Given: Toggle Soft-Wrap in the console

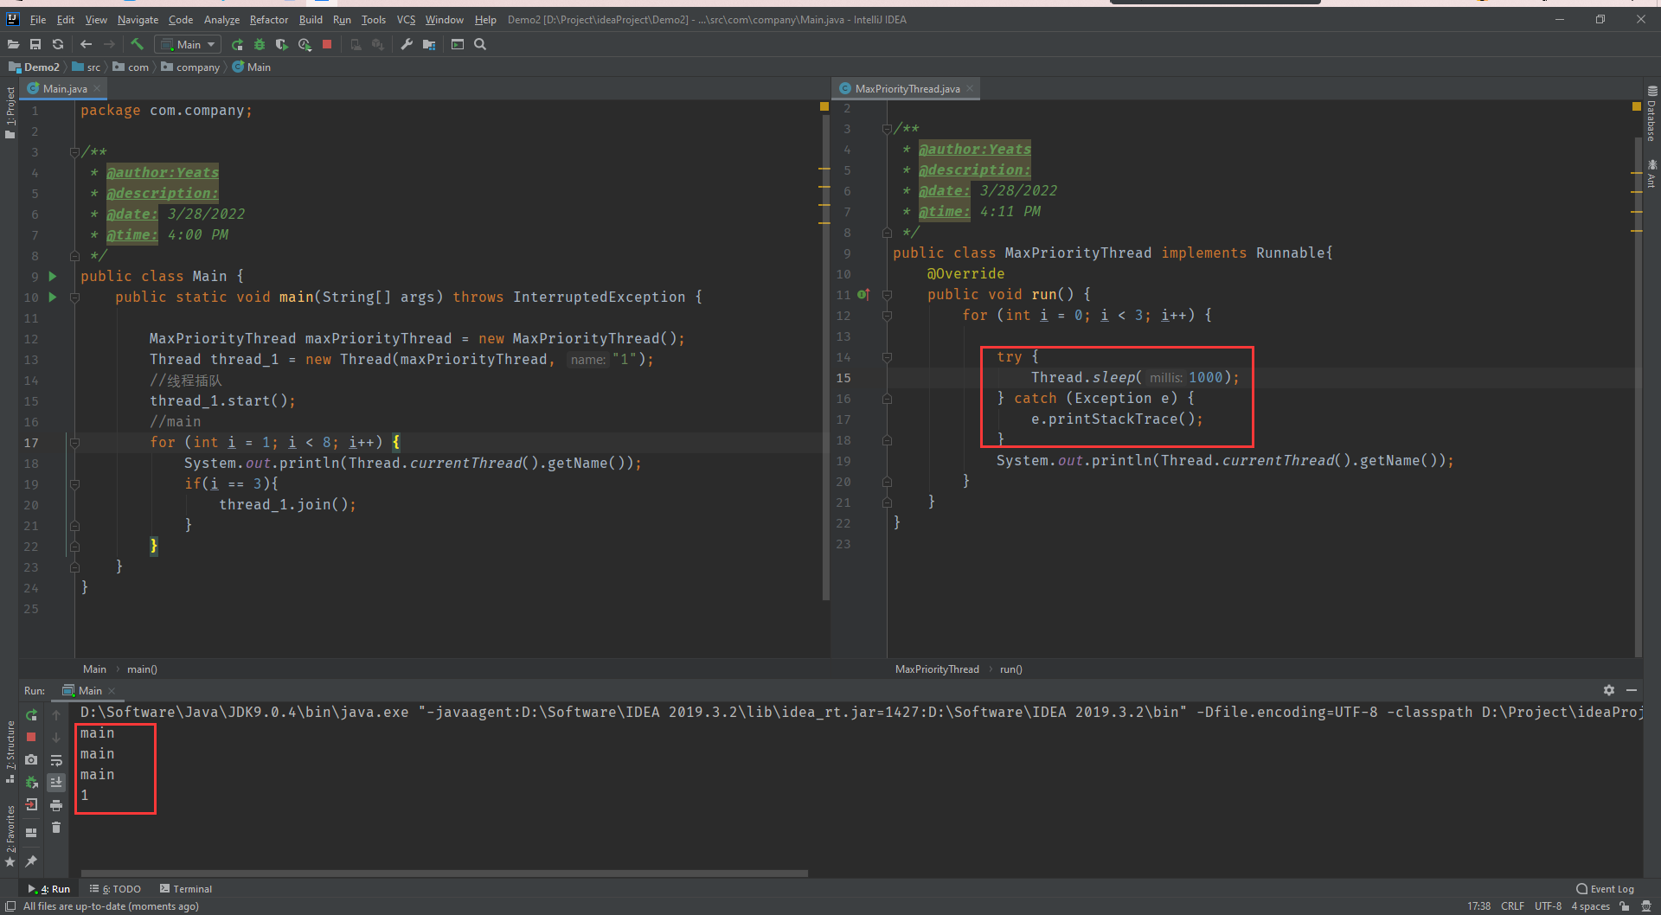Looking at the screenshot, I should 56,760.
